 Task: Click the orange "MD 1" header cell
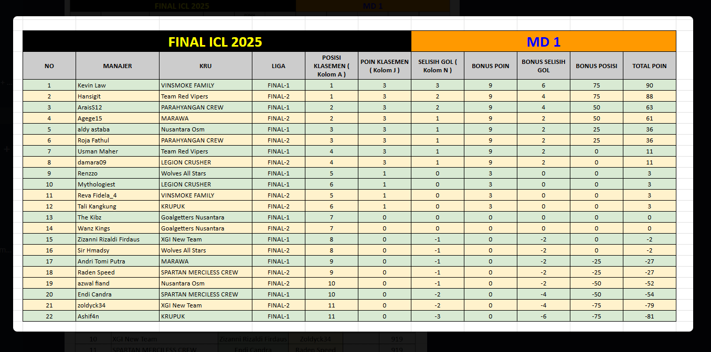click(544, 41)
